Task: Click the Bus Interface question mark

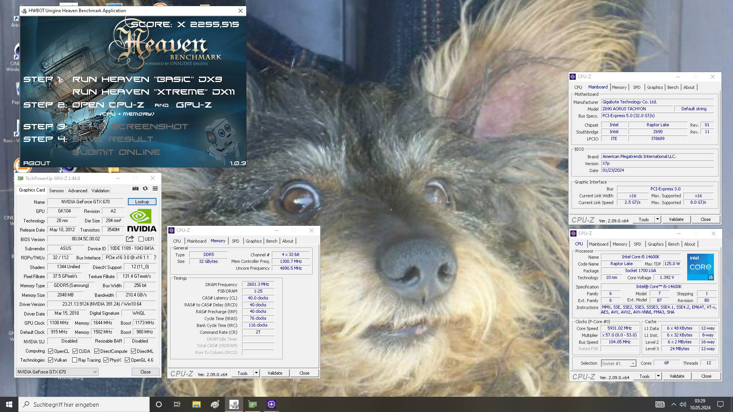Action: pos(155,257)
